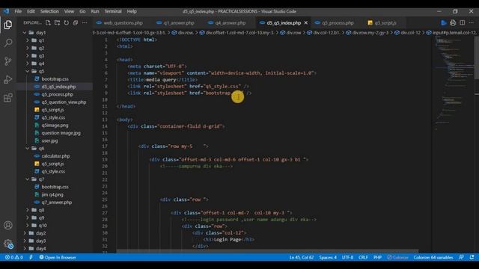Open the Manage settings gear
479x269 pixels.
[x=8, y=244]
